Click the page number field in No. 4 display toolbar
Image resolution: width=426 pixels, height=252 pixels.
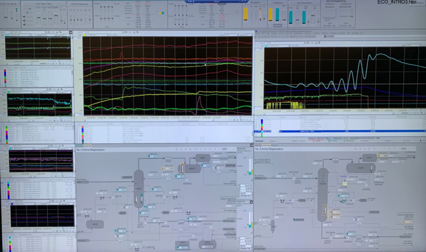[224, 149]
